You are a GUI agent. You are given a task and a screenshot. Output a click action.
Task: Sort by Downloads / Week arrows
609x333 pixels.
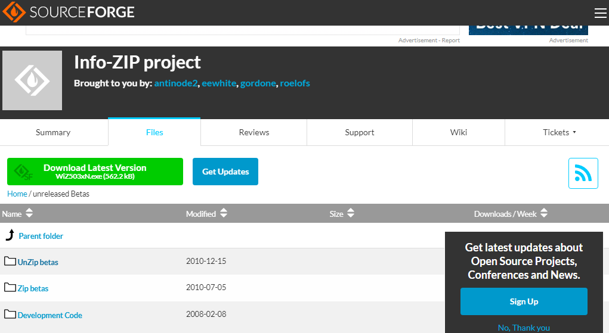pyautogui.click(x=544, y=213)
